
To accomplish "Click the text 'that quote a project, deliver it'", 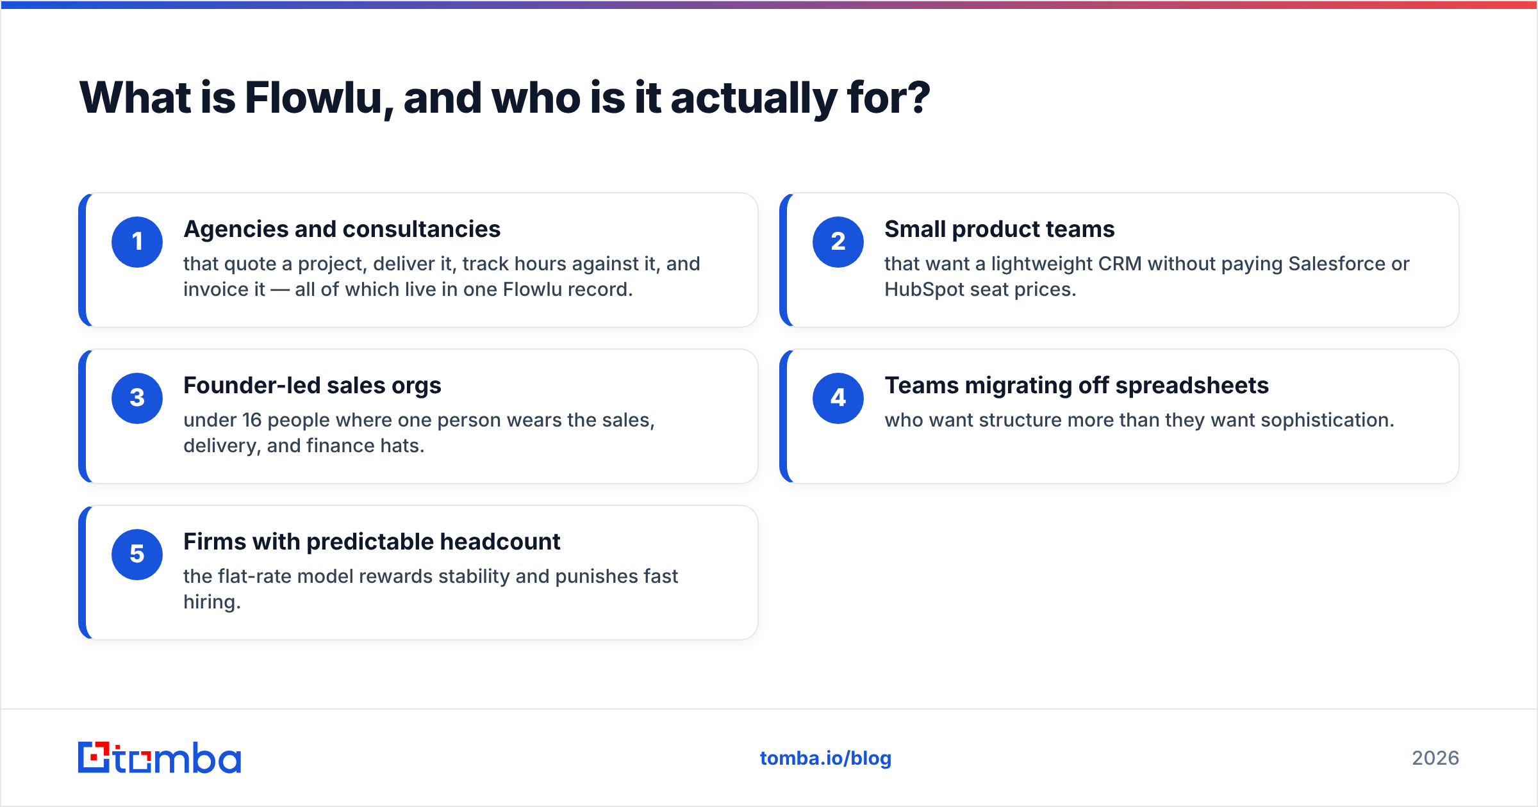I will coord(319,264).
